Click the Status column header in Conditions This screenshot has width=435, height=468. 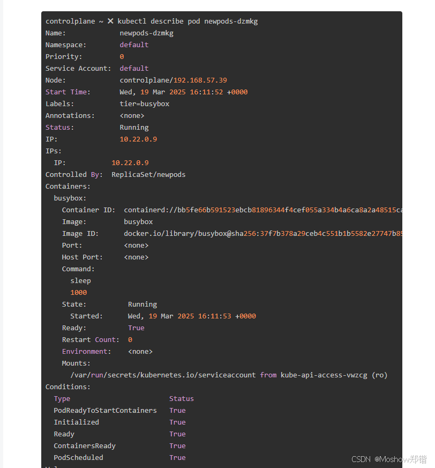pos(182,399)
